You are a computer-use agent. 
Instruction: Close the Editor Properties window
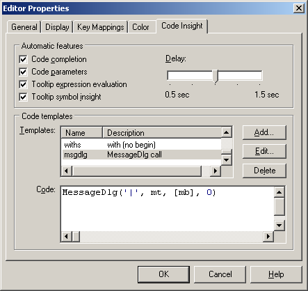click(299, 8)
